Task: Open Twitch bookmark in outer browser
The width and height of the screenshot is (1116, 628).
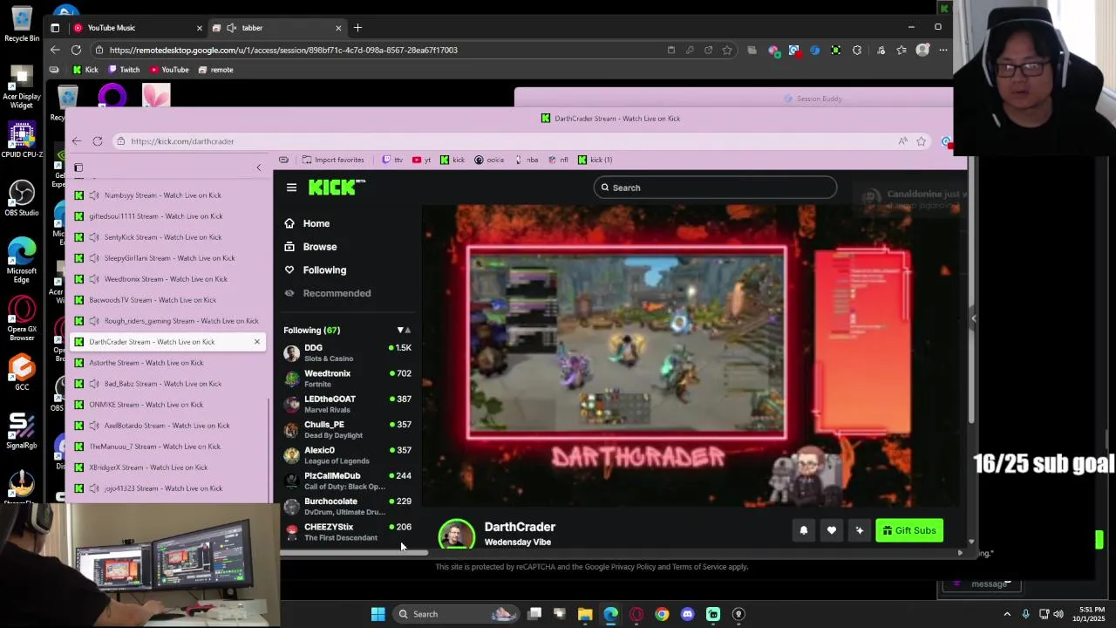Action: [x=124, y=70]
